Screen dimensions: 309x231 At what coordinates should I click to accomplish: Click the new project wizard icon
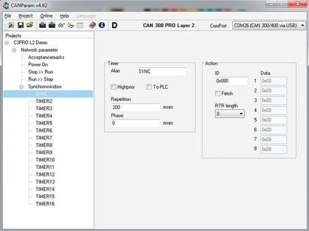[11, 25]
